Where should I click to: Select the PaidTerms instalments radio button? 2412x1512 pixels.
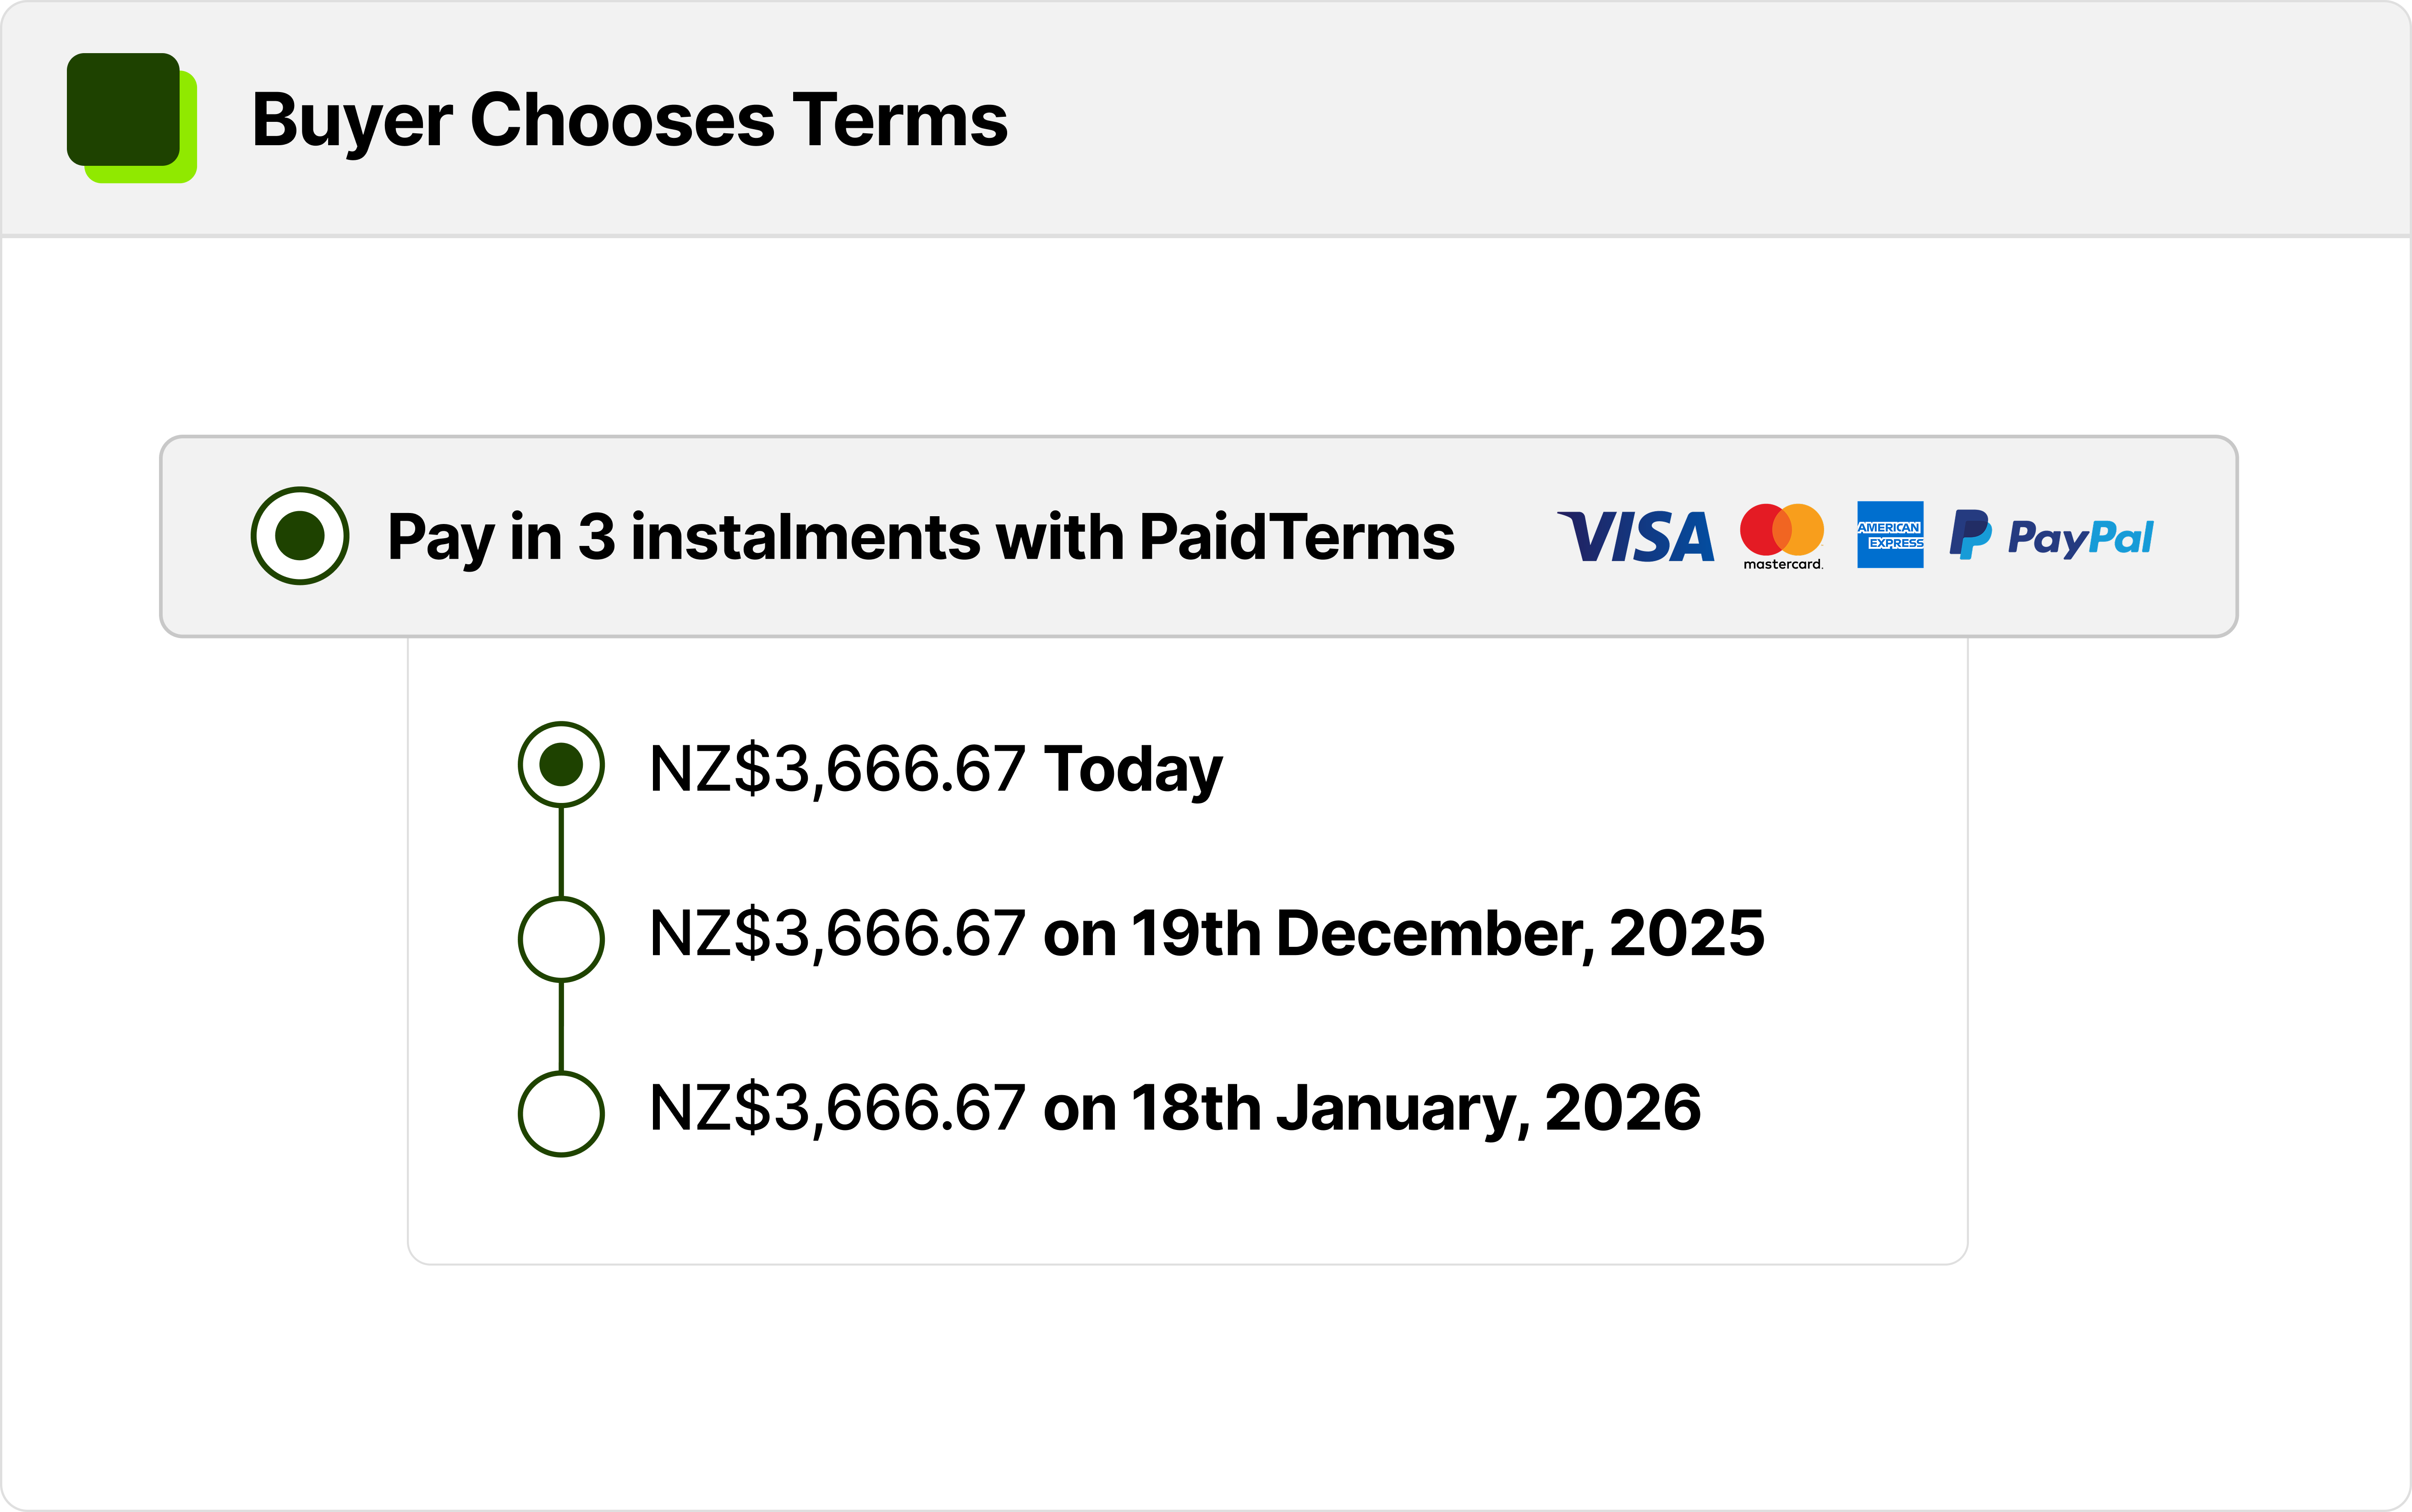(x=300, y=536)
